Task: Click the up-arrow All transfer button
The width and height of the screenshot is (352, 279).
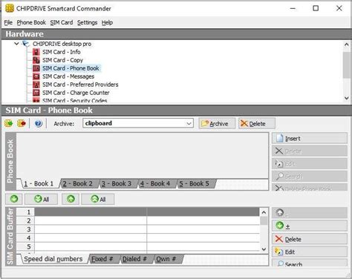Action: (x=98, y=199)
